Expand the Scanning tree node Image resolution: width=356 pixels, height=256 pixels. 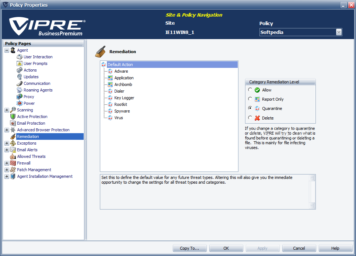7,110
